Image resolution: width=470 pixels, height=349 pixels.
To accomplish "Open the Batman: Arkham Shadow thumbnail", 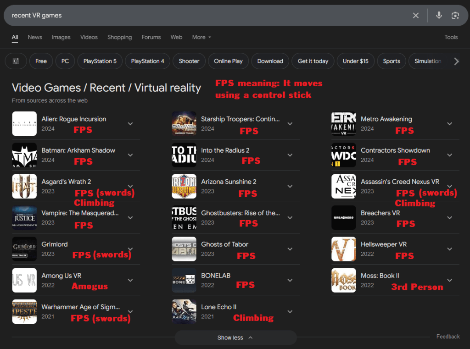I will [x=24, y=155].
